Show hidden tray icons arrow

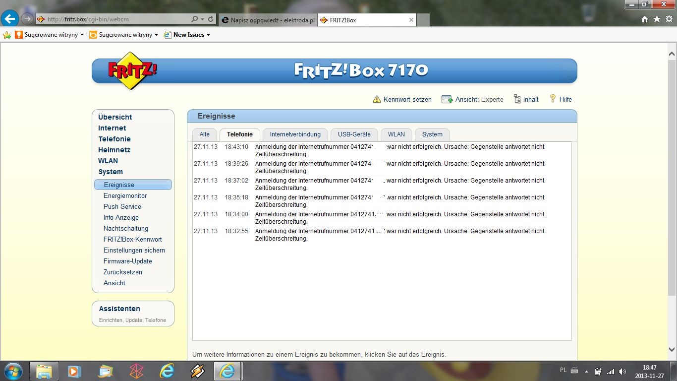pos(587,371)
